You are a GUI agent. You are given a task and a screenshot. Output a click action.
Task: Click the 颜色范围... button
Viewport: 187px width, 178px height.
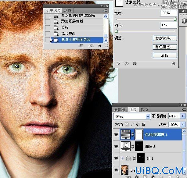tap(165, 47)
